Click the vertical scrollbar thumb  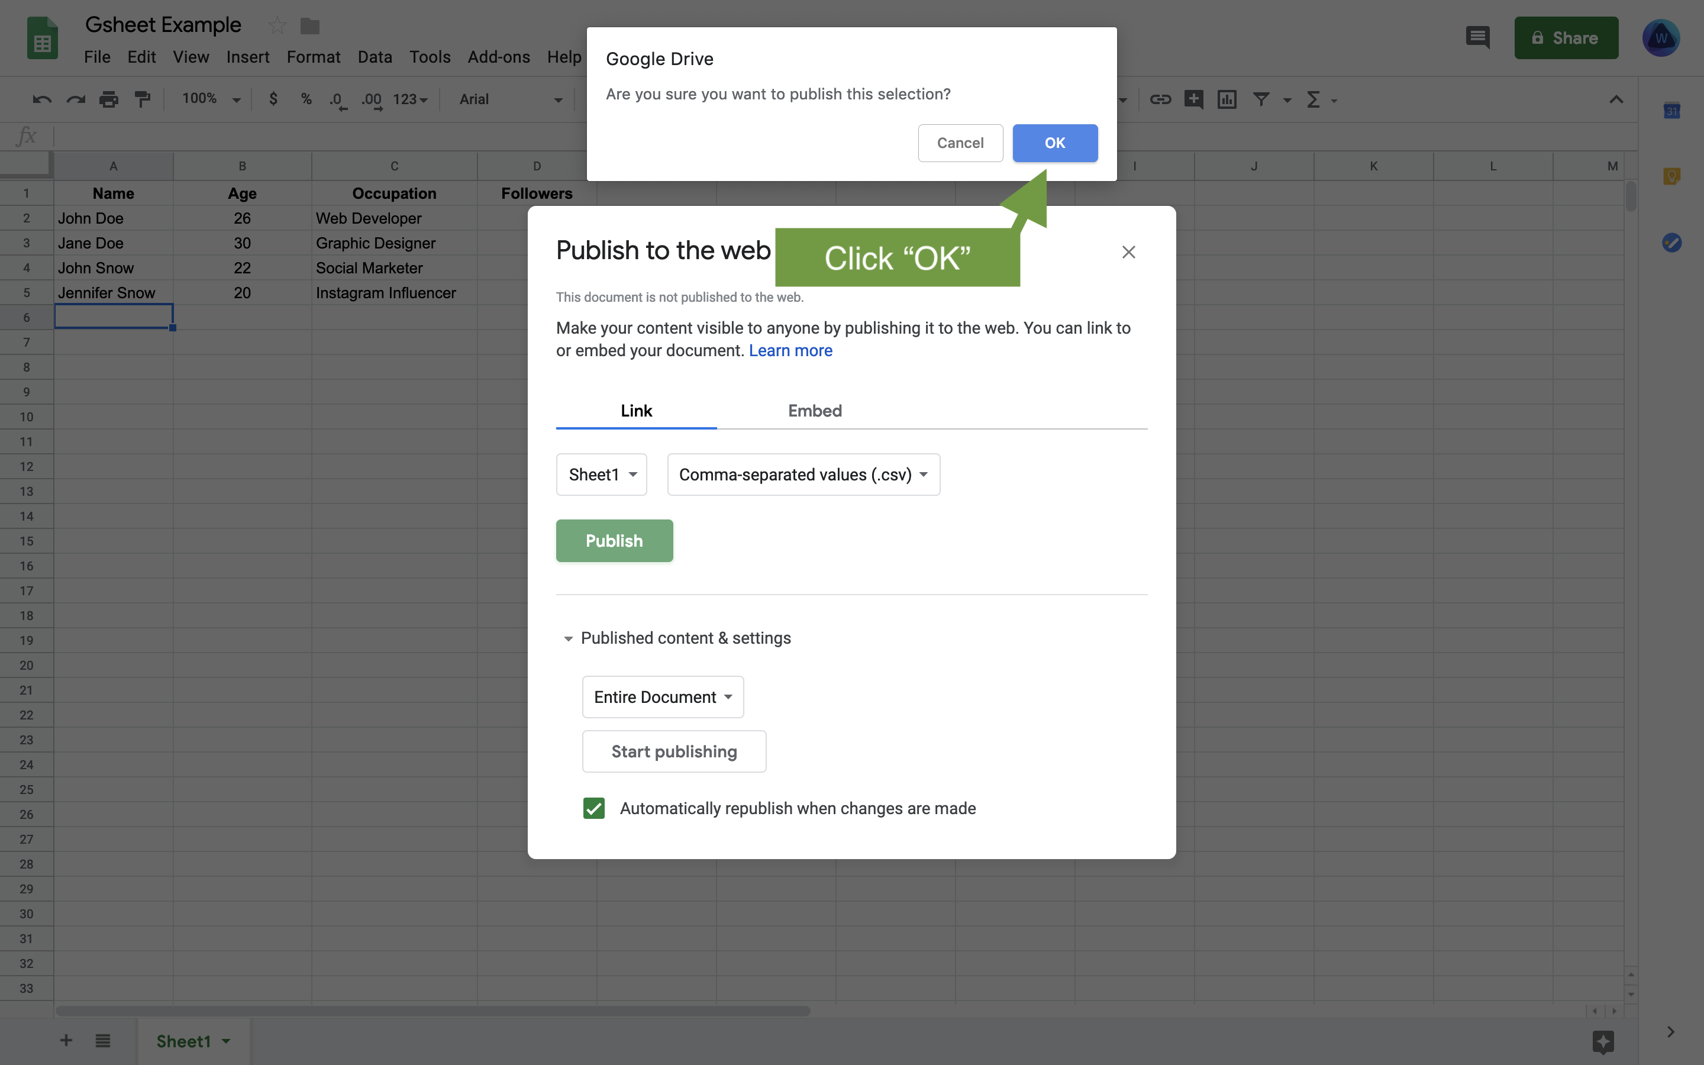click(1631, 196)
